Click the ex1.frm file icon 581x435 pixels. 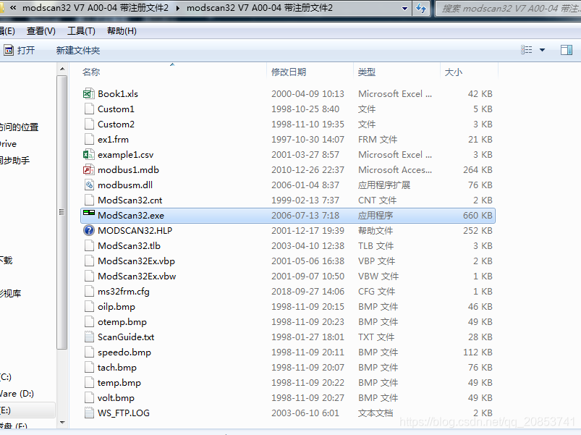[88, 139]
